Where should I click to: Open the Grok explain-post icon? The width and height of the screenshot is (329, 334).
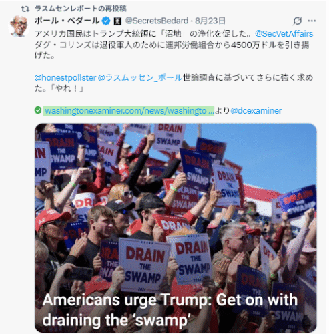[x=297, y=21]
